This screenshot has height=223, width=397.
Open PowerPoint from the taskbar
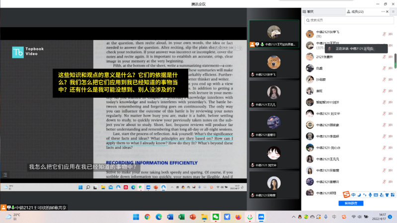193,217
